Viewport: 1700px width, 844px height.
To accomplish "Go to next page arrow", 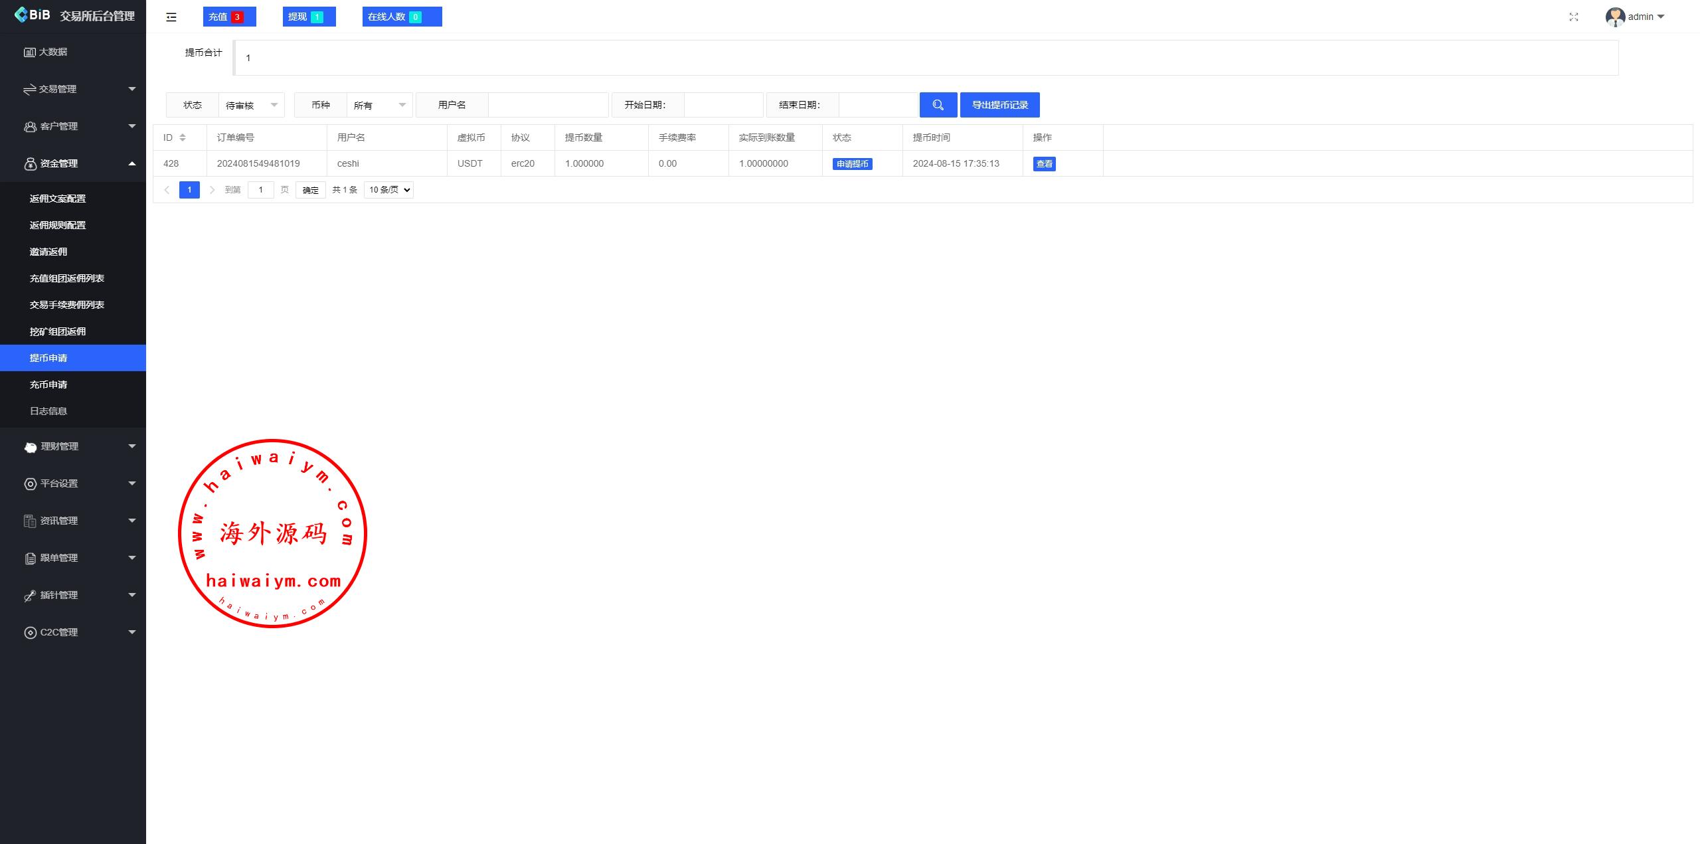I will coord(212,190).
